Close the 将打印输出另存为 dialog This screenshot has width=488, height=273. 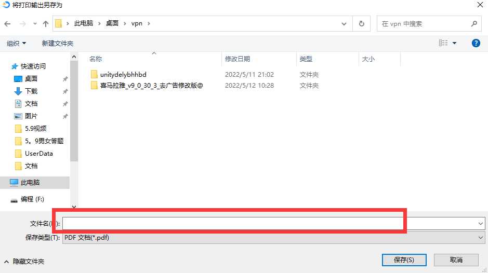pos(480,5)
